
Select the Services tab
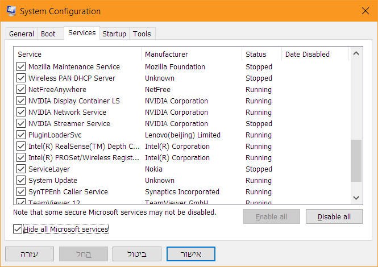click(x=82, y=33)
